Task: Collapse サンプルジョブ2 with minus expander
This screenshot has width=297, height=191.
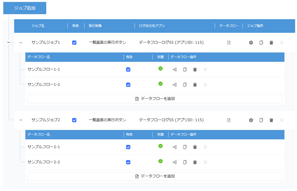Action: point(21,120)
